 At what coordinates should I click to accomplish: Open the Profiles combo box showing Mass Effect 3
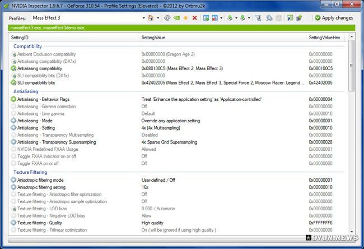click(x=88, y=18)
